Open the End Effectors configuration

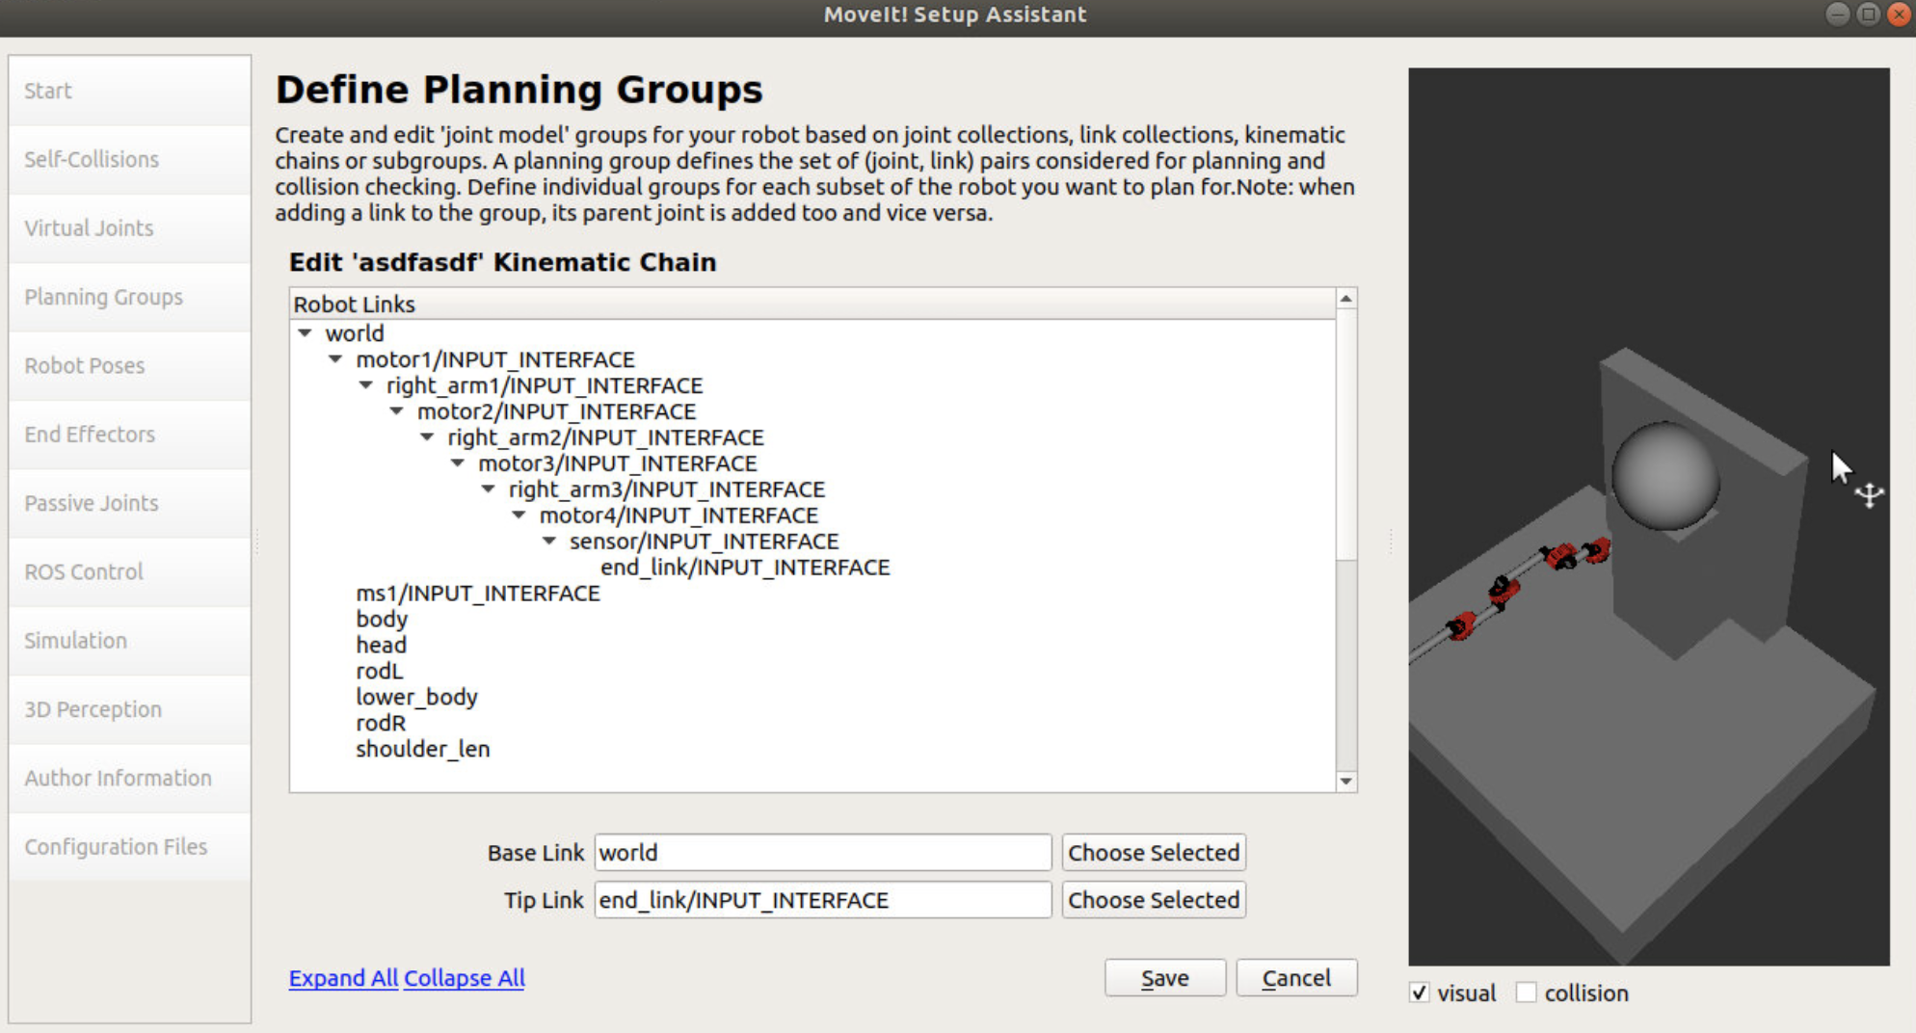89,435
